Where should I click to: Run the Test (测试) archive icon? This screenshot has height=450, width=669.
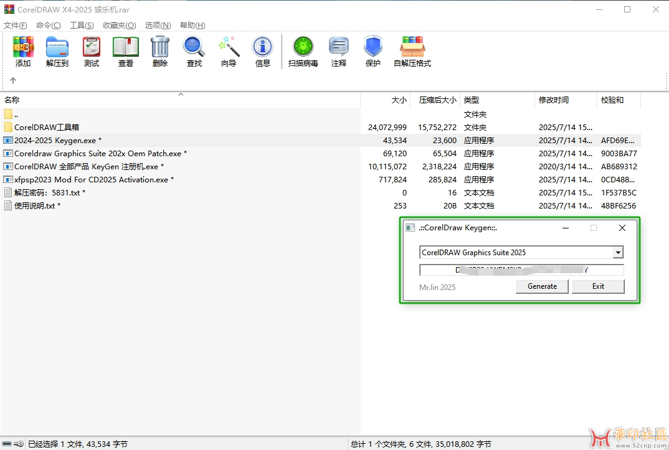[92, 47]
